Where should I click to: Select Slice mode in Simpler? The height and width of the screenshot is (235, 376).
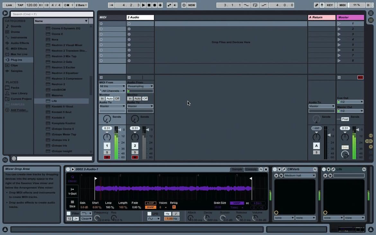click(x=72, y=204)
